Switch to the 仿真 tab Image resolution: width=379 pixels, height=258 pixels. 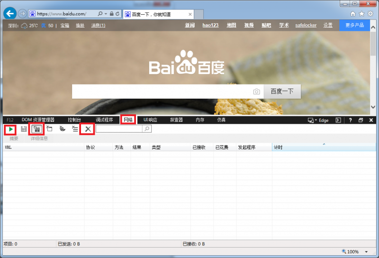(x=221, y=120)
